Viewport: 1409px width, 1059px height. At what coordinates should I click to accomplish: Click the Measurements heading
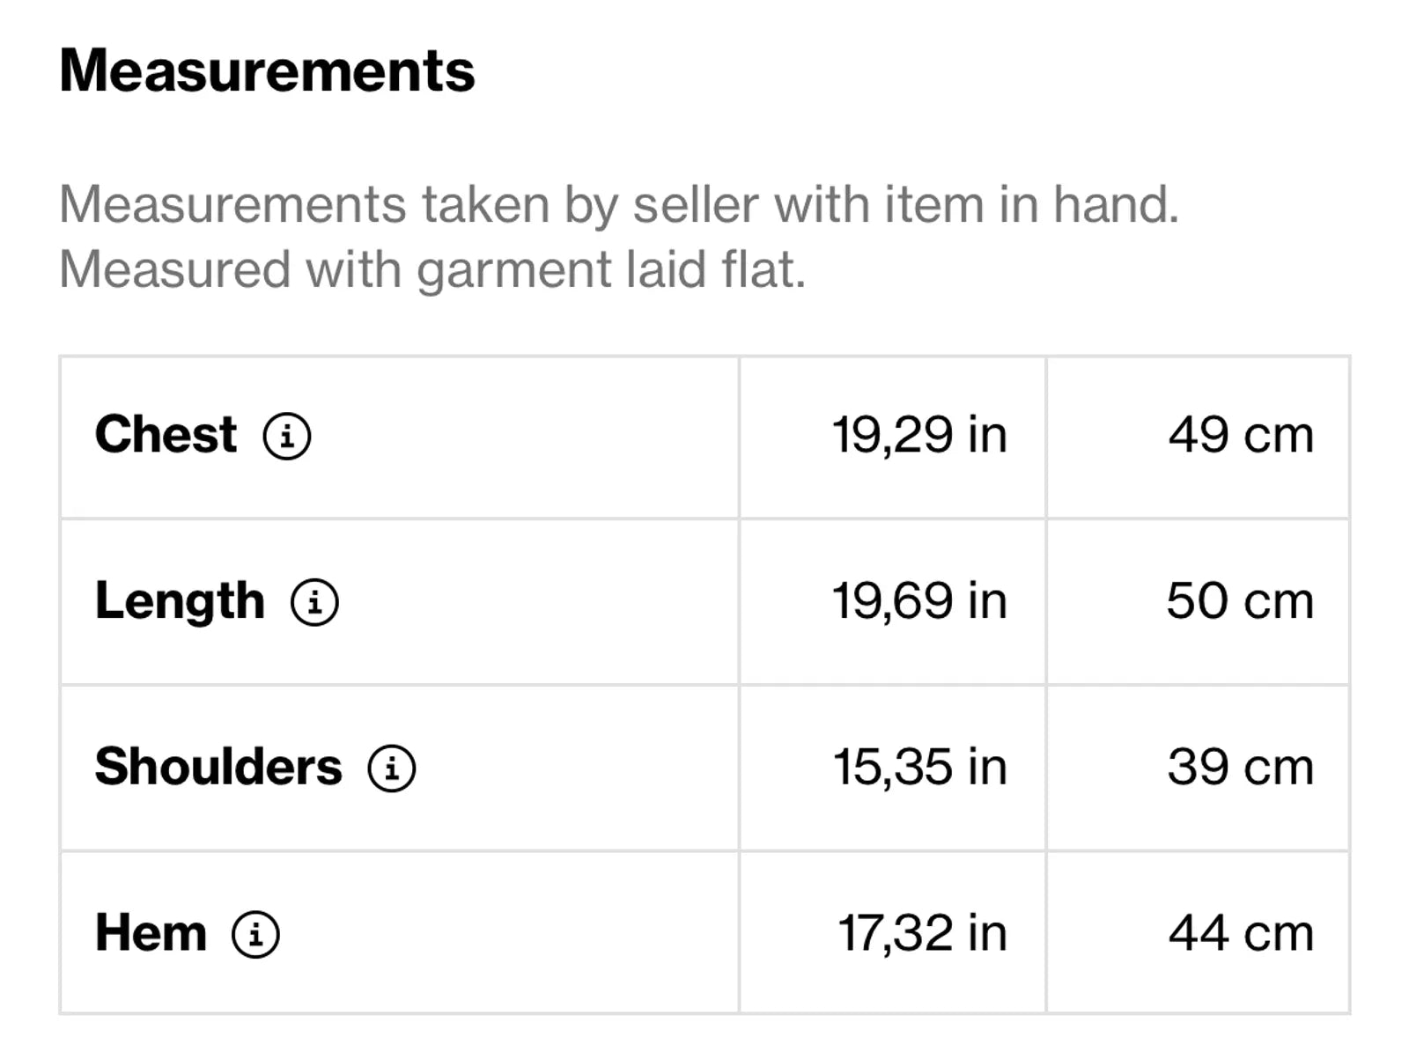click(267, 70)
